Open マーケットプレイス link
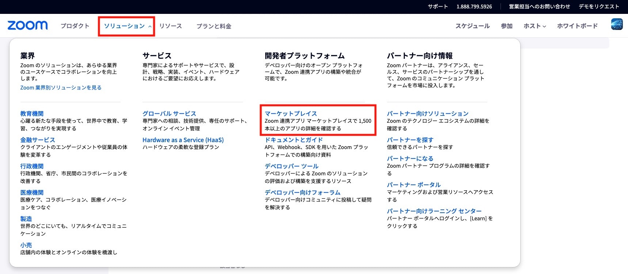This screenshot has width=628, height=274. tap(291, 114)
